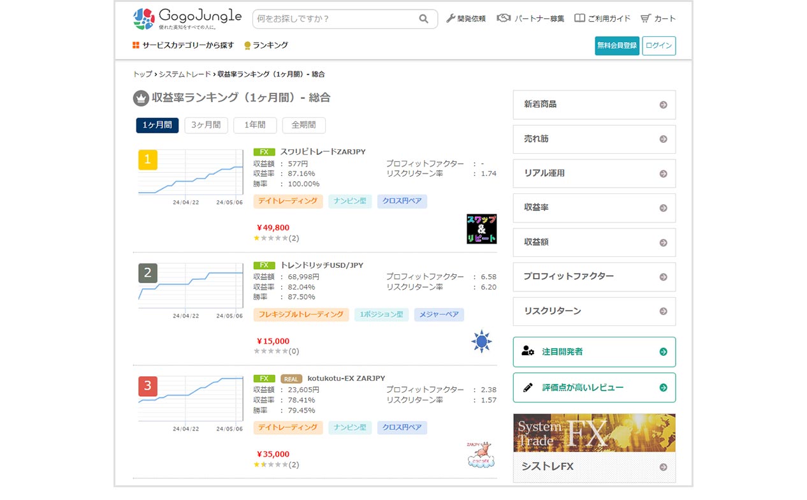Open 注目開発者 sidebar button
Image resolution: width=807 pixels, height=500 pixels.
pyautogui.click(x=594, y=352)
